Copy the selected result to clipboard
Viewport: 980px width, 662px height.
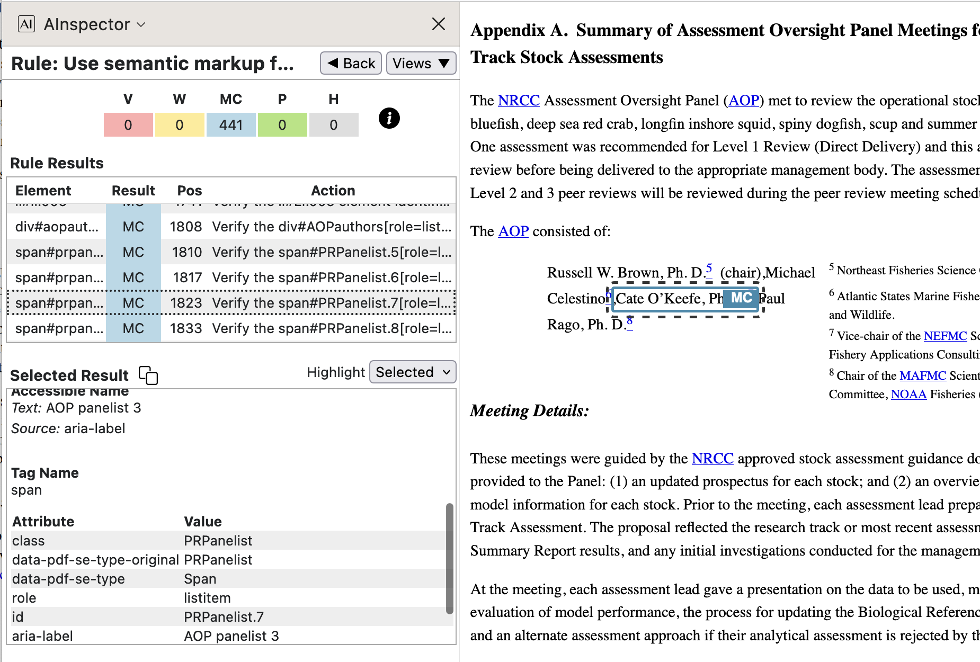pyautogui.click(x=148, y=375)
